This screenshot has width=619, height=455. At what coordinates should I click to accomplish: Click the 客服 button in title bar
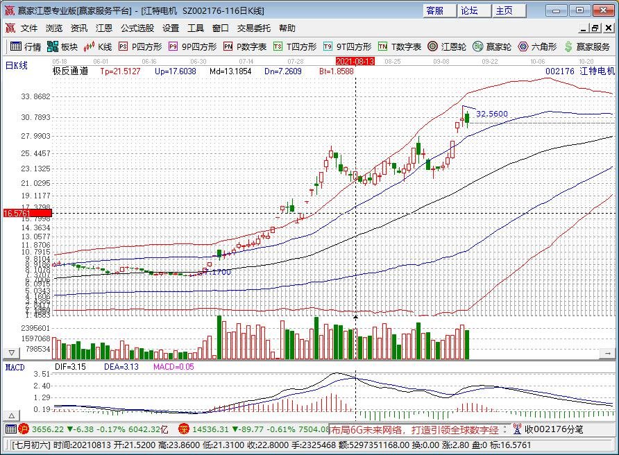pos(439,10)
